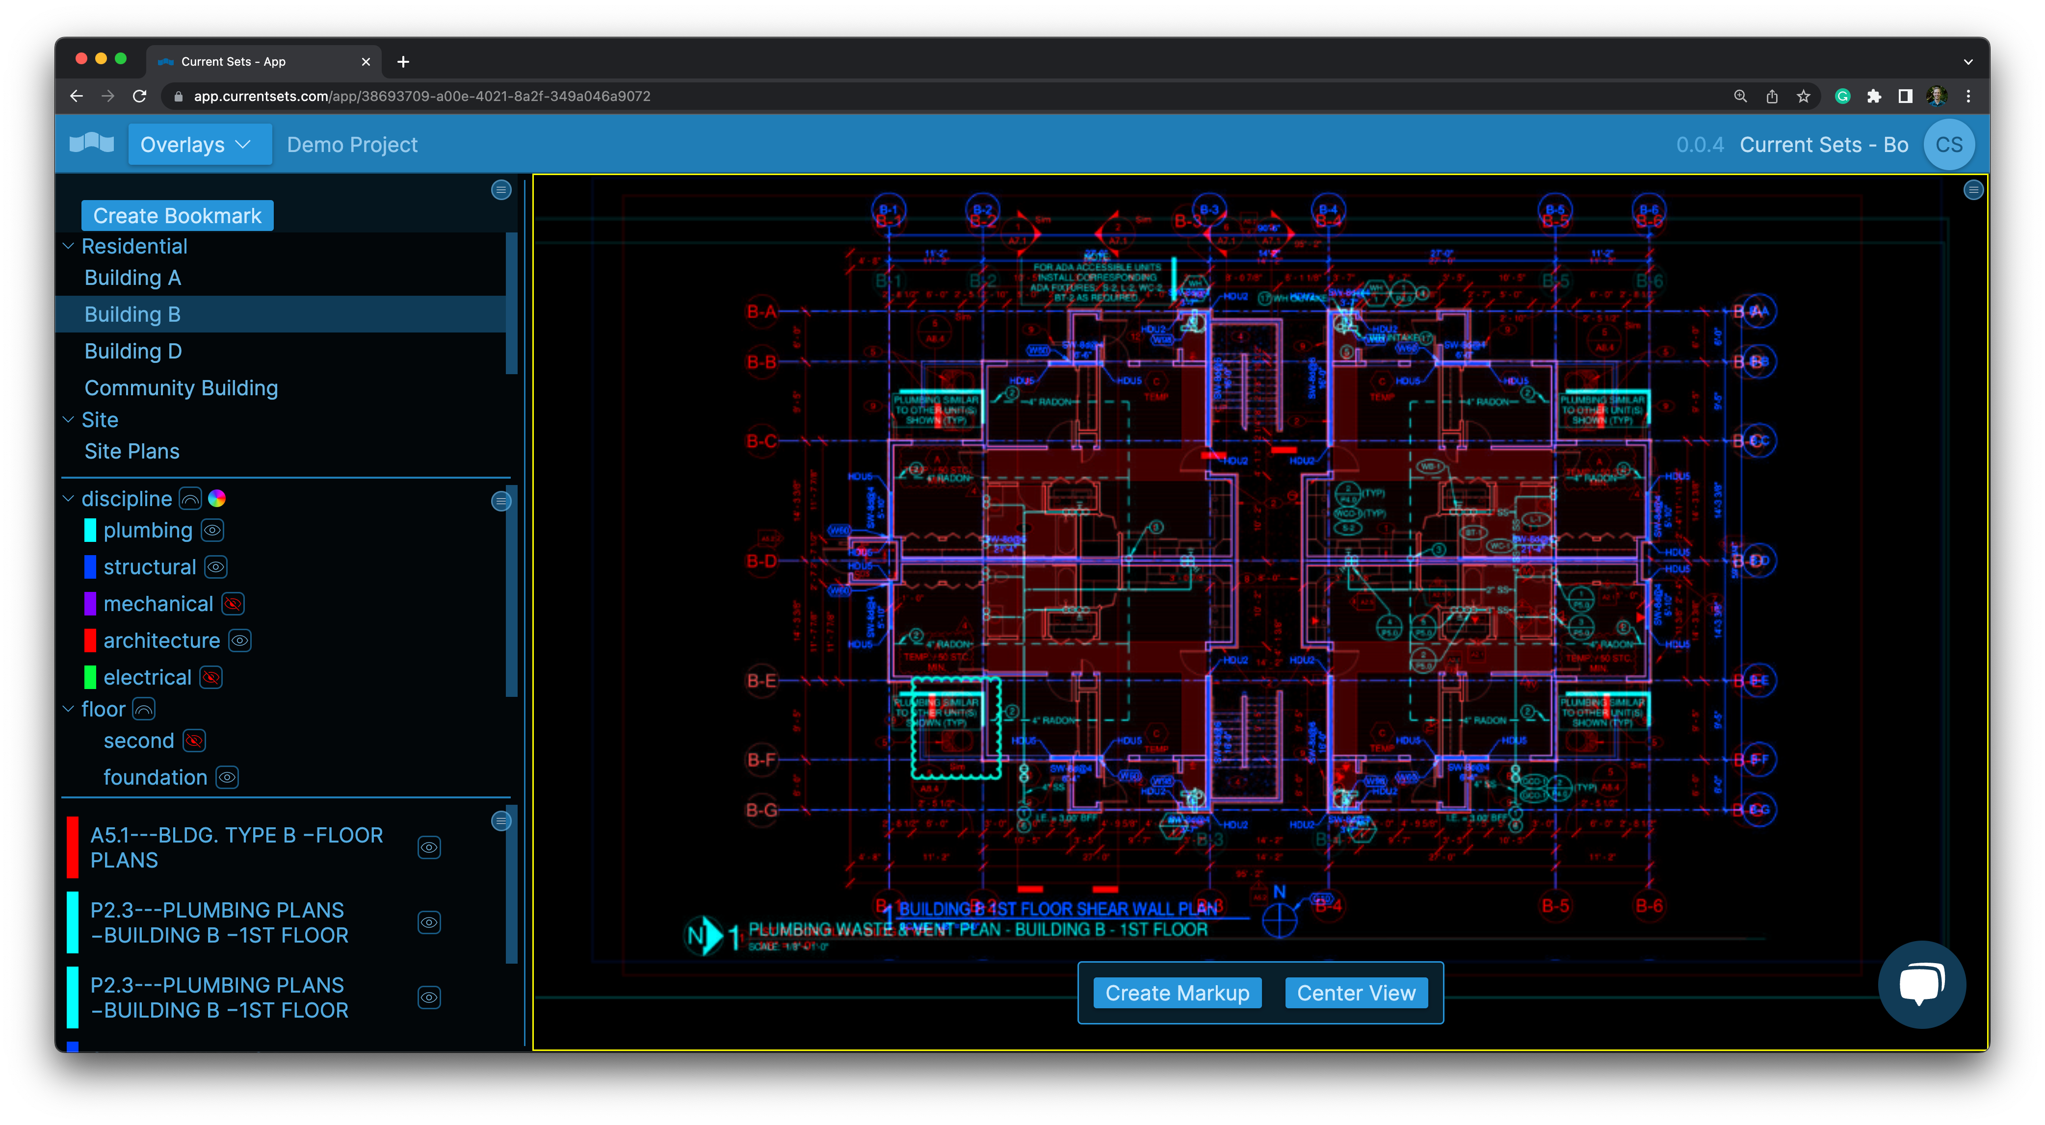Viewport: 2045px width, 1125px height.
Task: Open the drawing viewer menu icon
Action: click(1973, 190)
